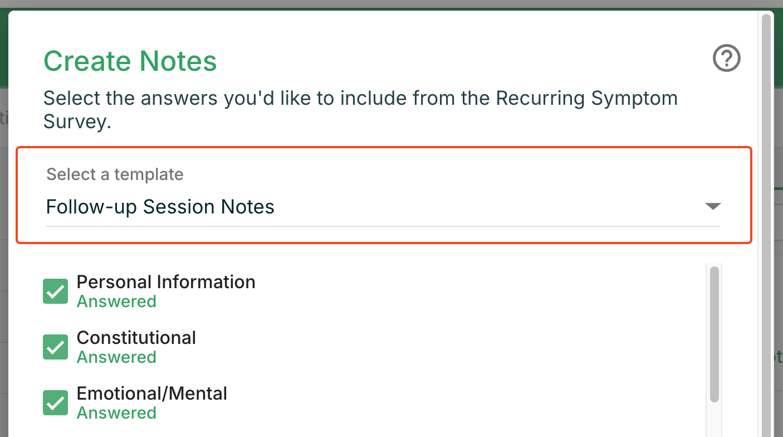Uncheck the Personal Information checkbox
The height and width of the screenshot is (437, 783).
(56, 292)
